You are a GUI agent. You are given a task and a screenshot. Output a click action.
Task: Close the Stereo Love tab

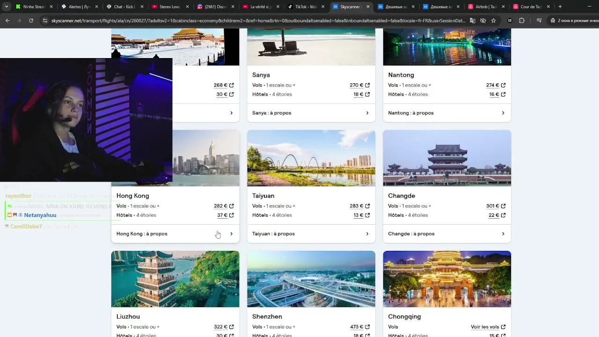point(187,7)
